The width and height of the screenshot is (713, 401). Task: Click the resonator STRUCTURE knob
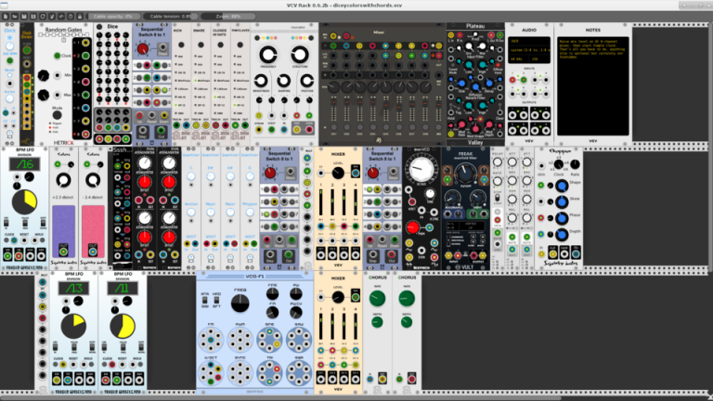pyautogui.click(x=299, y=55)
